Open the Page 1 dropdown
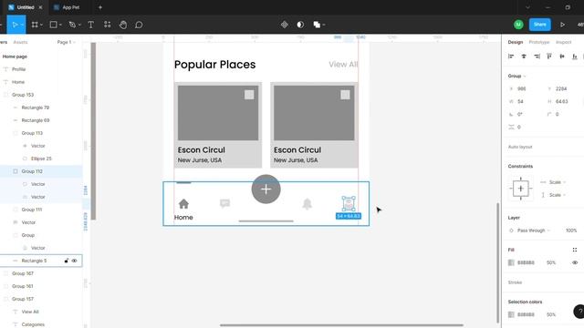The image size is (584, 328). [67, 42]
